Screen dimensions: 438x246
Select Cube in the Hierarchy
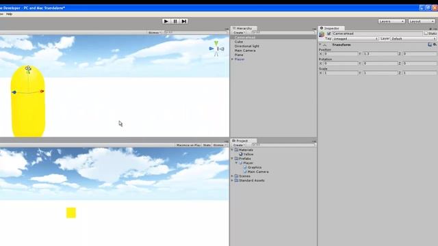coord(239,42)
